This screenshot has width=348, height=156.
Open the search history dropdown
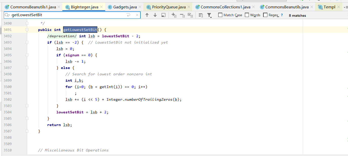pos(7,15)
